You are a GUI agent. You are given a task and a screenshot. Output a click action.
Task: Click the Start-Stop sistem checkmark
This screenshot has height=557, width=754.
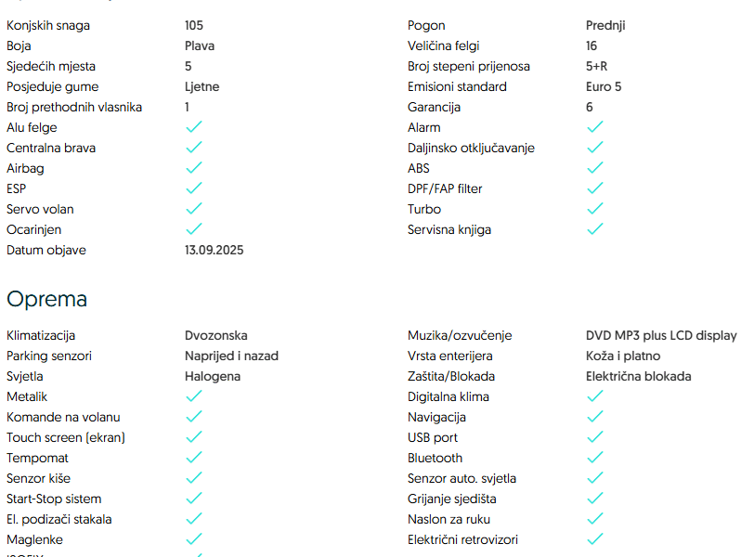pos(194,499)
